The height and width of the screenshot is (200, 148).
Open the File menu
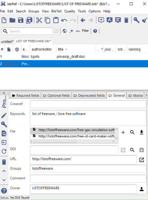2,11
